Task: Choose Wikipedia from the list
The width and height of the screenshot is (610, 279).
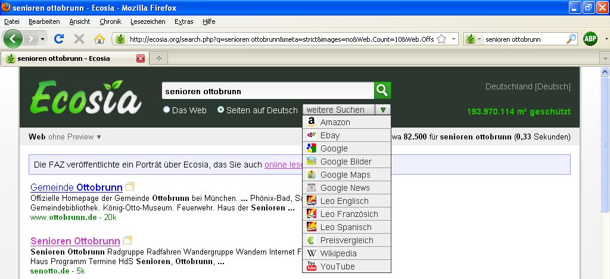Action: 347,253
